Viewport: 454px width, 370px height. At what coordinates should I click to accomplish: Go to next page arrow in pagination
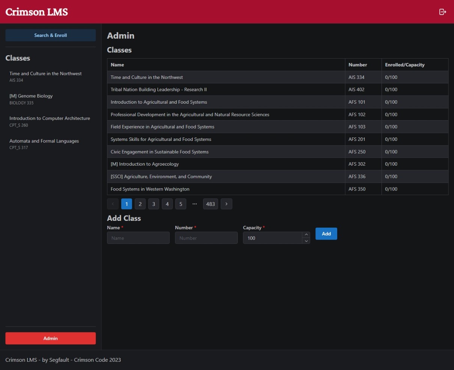tap(226, 204)
